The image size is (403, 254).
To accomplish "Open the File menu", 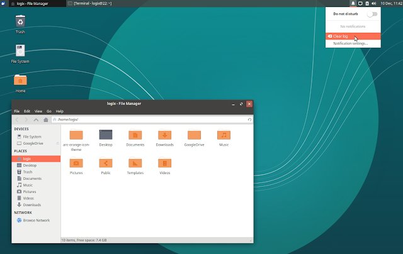I will coord(17,111).
